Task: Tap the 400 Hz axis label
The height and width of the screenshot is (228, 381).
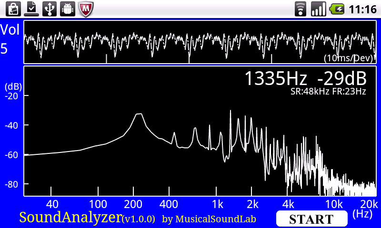Action: click(169, 204)
